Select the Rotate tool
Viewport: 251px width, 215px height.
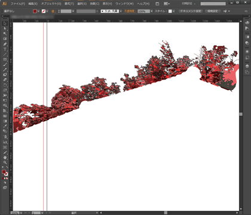[5, 85]
